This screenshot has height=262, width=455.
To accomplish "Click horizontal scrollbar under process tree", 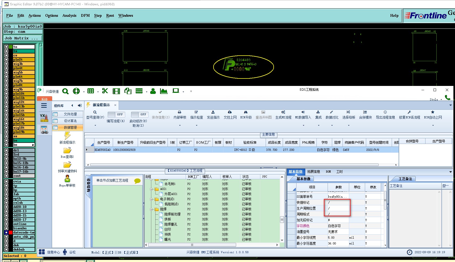I will click(x=192, y=245).
